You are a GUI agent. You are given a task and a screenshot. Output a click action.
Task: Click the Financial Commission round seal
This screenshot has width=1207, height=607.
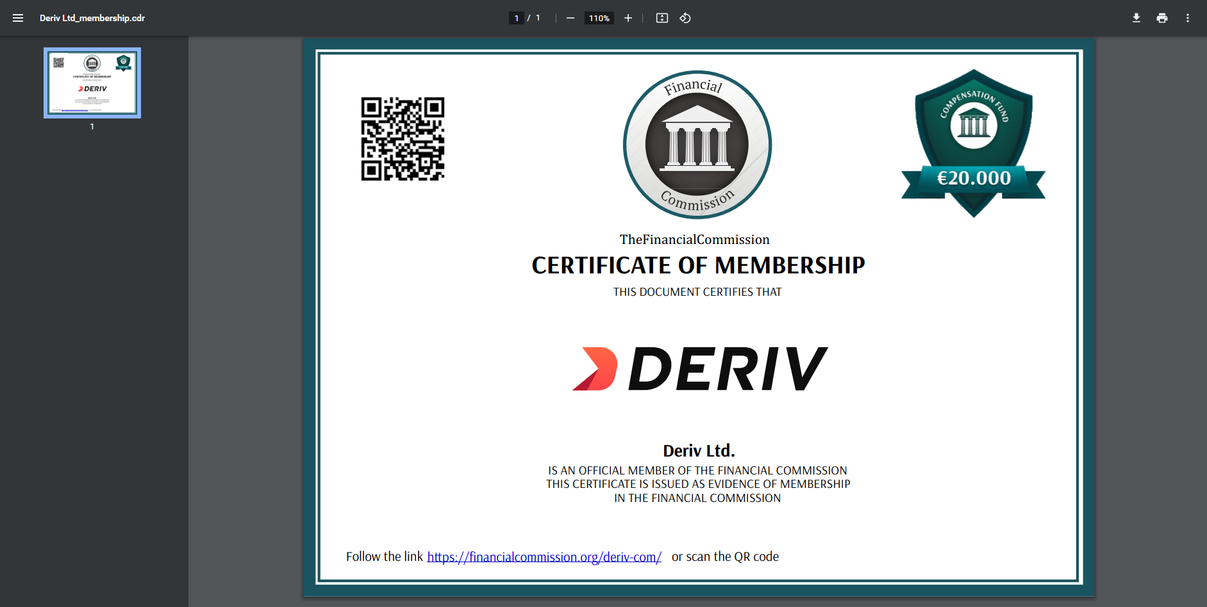point(697,145)
